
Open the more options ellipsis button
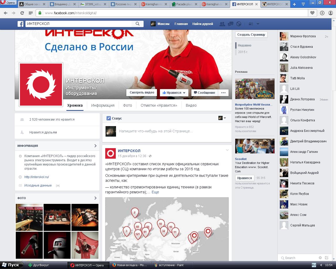tap(223, 92)
